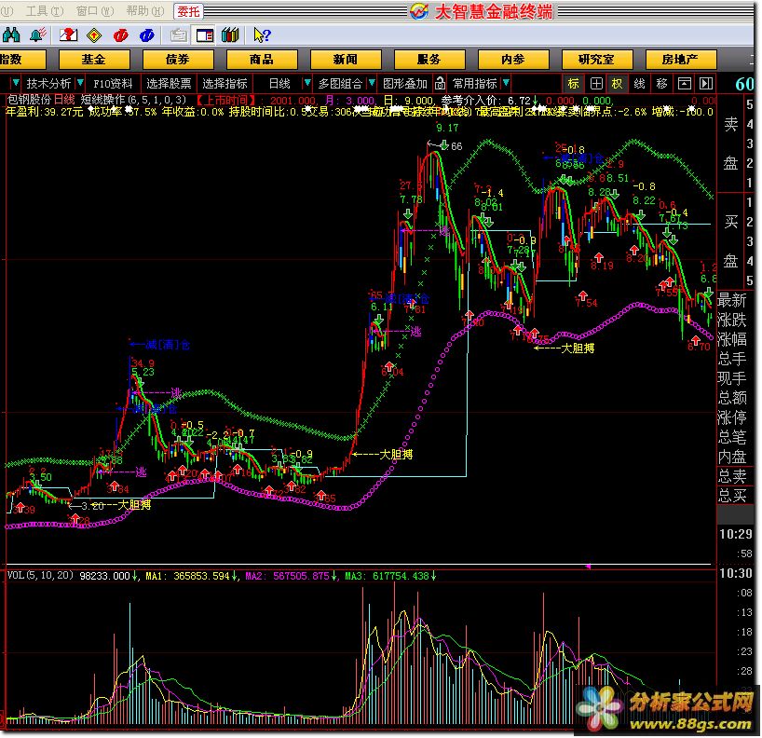Click the 10:30 time entry
Screen dimensions: 762x738
tap(736, 574)
